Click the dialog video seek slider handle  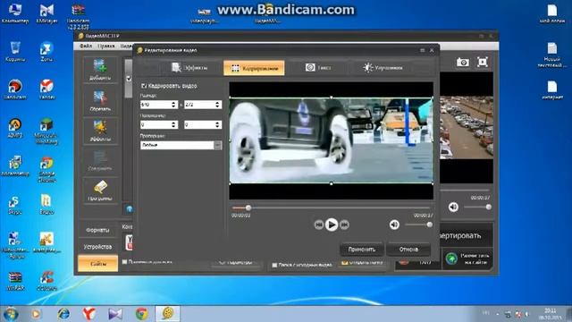248,208
